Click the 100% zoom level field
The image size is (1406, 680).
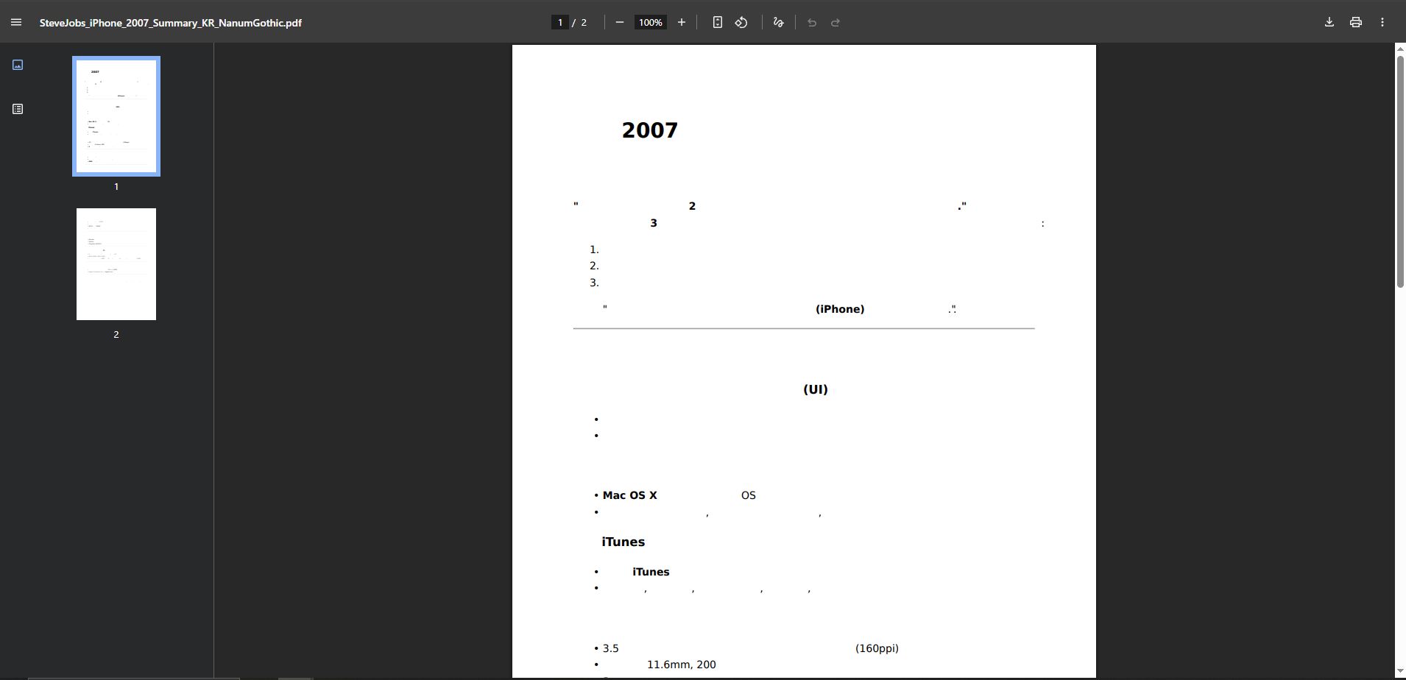pyautogui.click(x=651, y=23)
